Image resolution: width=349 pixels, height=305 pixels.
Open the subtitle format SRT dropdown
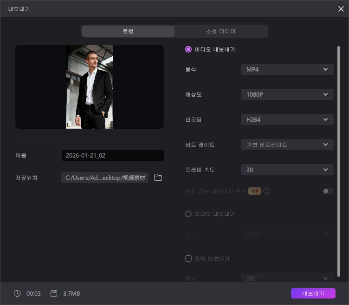287,278
